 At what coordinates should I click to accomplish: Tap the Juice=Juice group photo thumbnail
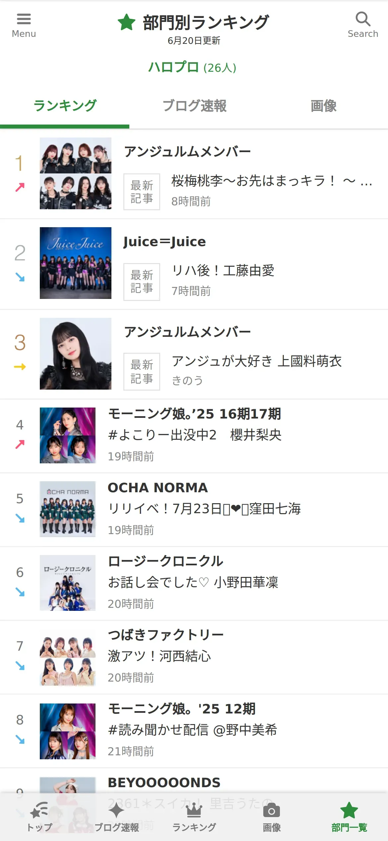point(76,263)
